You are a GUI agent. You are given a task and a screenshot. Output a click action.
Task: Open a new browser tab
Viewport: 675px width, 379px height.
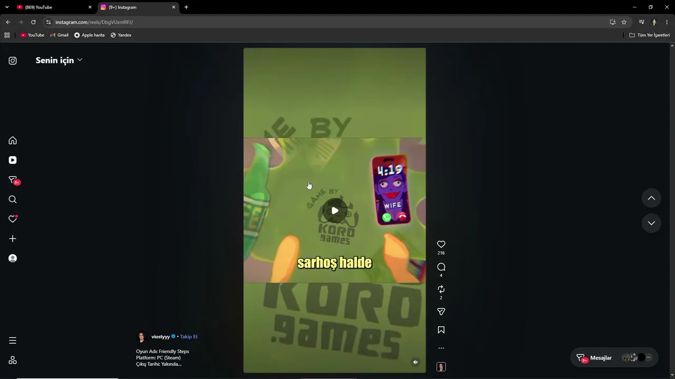tap(186, 7)
